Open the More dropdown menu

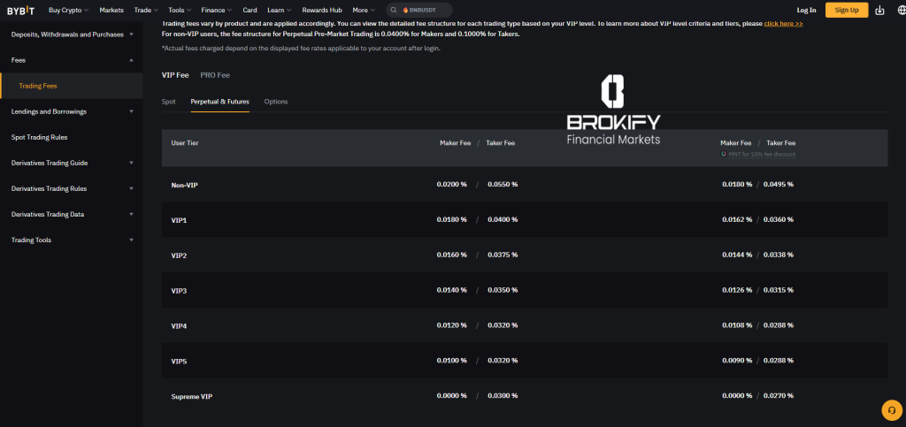click(364, 10)
